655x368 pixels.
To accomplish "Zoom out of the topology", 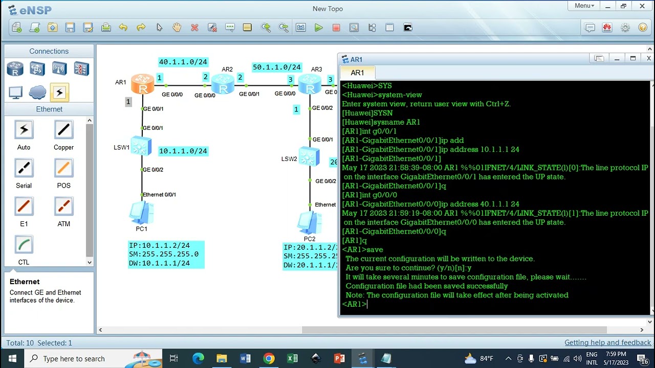I will 283,28.
